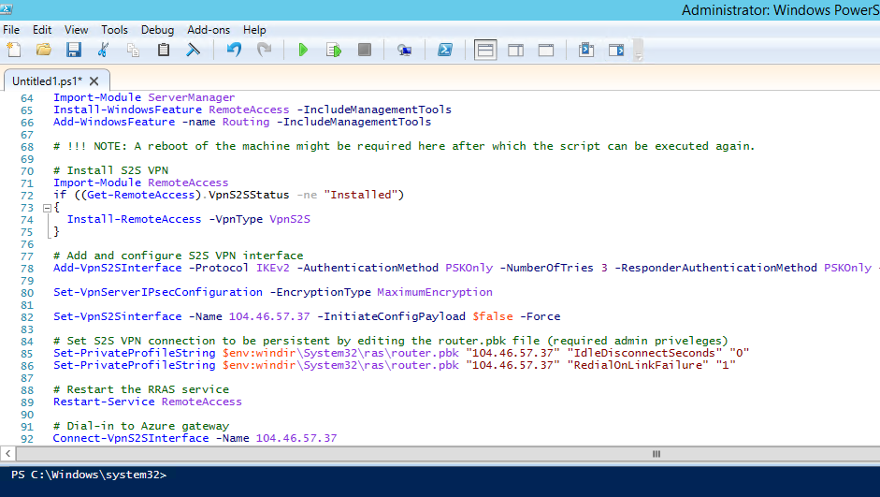
Task: Open the New Remote PowerShell Tab icon
Action: pyautogui.click(x=404, y=50)
